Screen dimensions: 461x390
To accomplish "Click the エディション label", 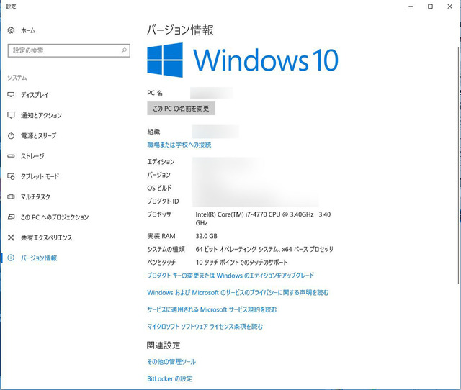I will coord(161,161).
